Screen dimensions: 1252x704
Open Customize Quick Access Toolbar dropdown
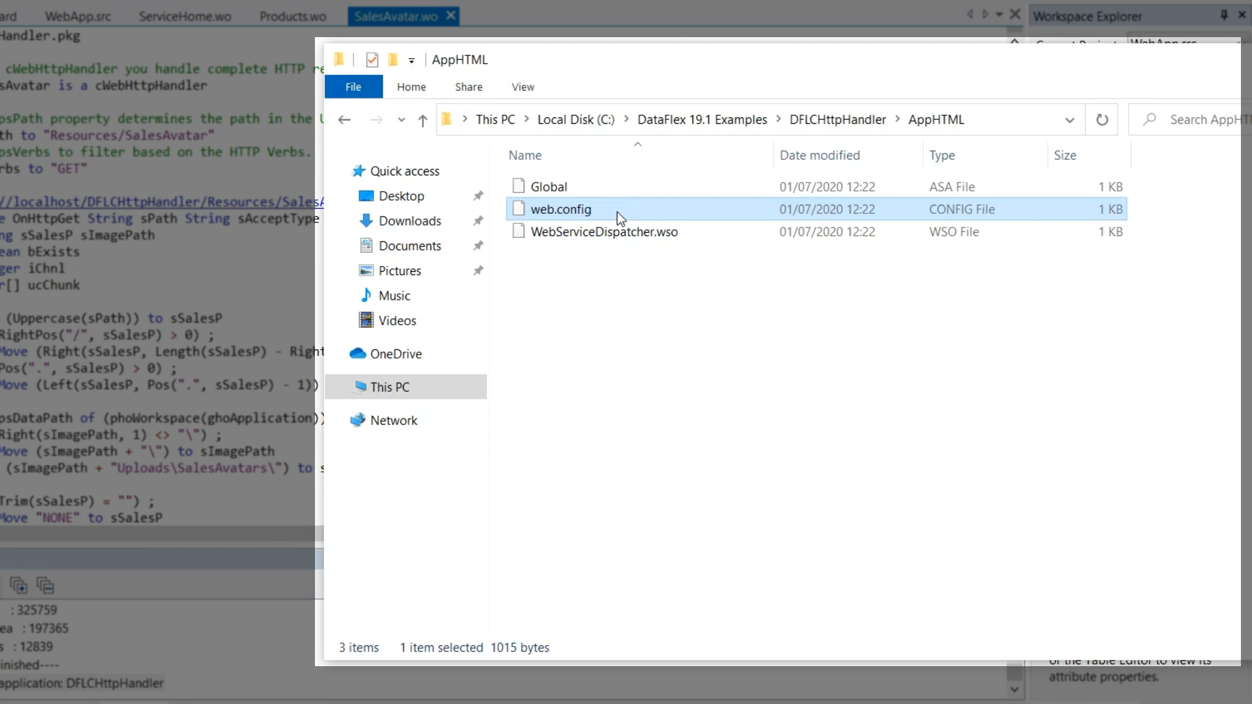[x=411, y=61]
